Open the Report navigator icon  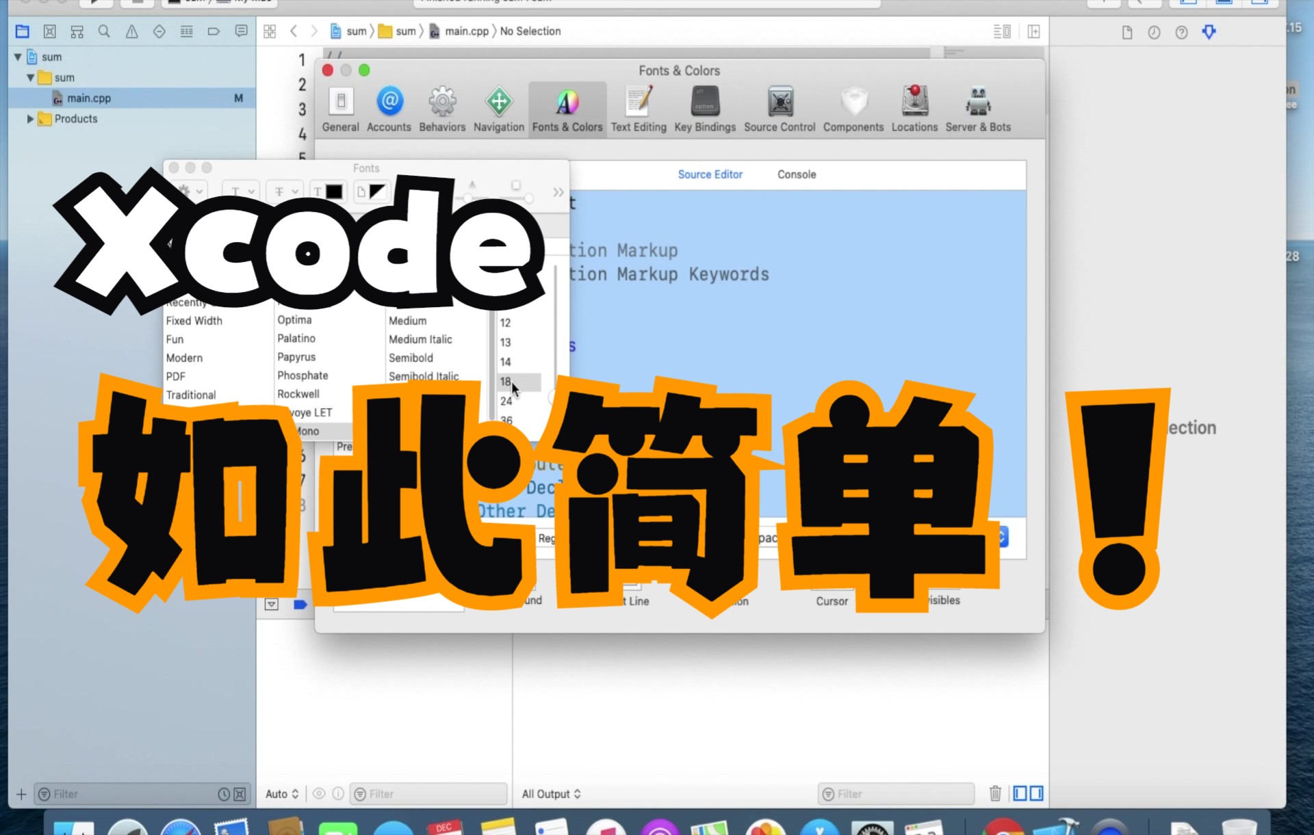[x=241, y=31]
